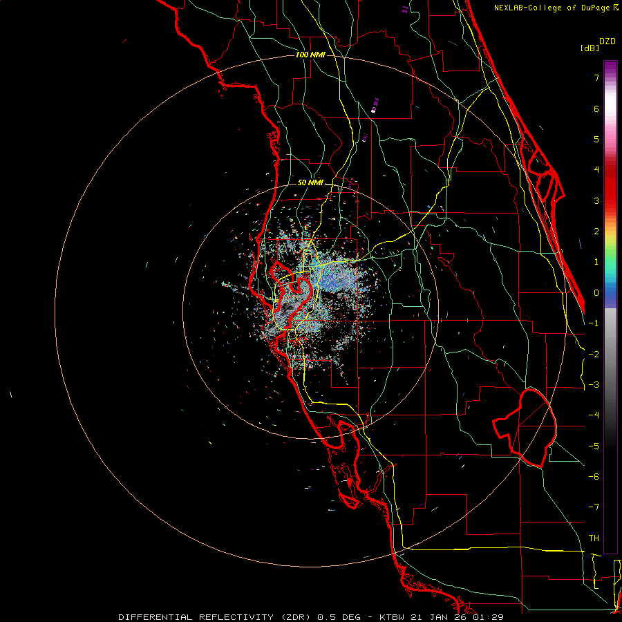622x622 pixels.
Task: Click the TH label below the scale
Action: [594, 538]
